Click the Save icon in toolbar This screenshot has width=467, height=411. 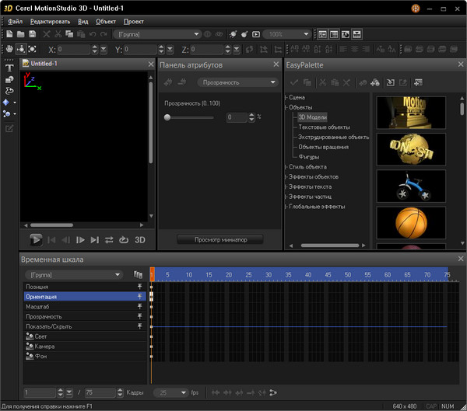[x=32, y=35]
